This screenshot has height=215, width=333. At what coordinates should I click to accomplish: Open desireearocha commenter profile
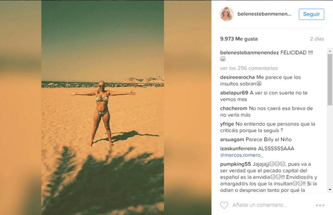(237, 77)
